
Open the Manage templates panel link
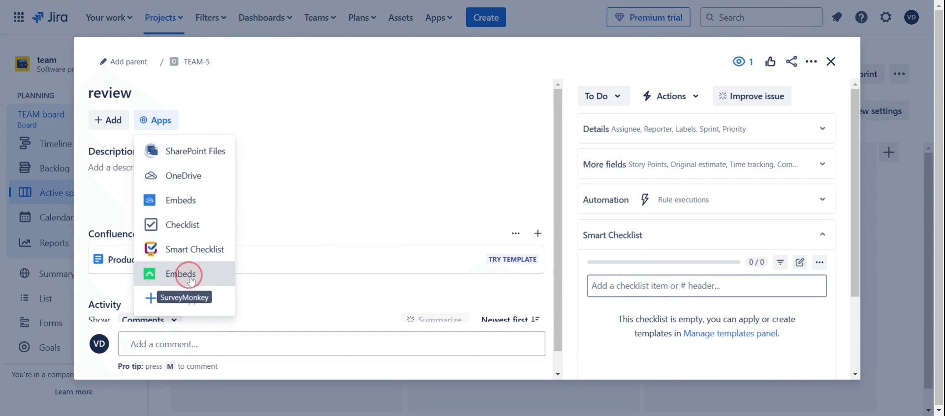coord(730,333)
